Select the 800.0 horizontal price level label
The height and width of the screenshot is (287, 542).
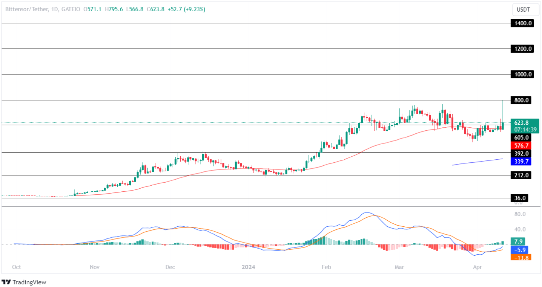pyautogui.click(x=521, y=100)
